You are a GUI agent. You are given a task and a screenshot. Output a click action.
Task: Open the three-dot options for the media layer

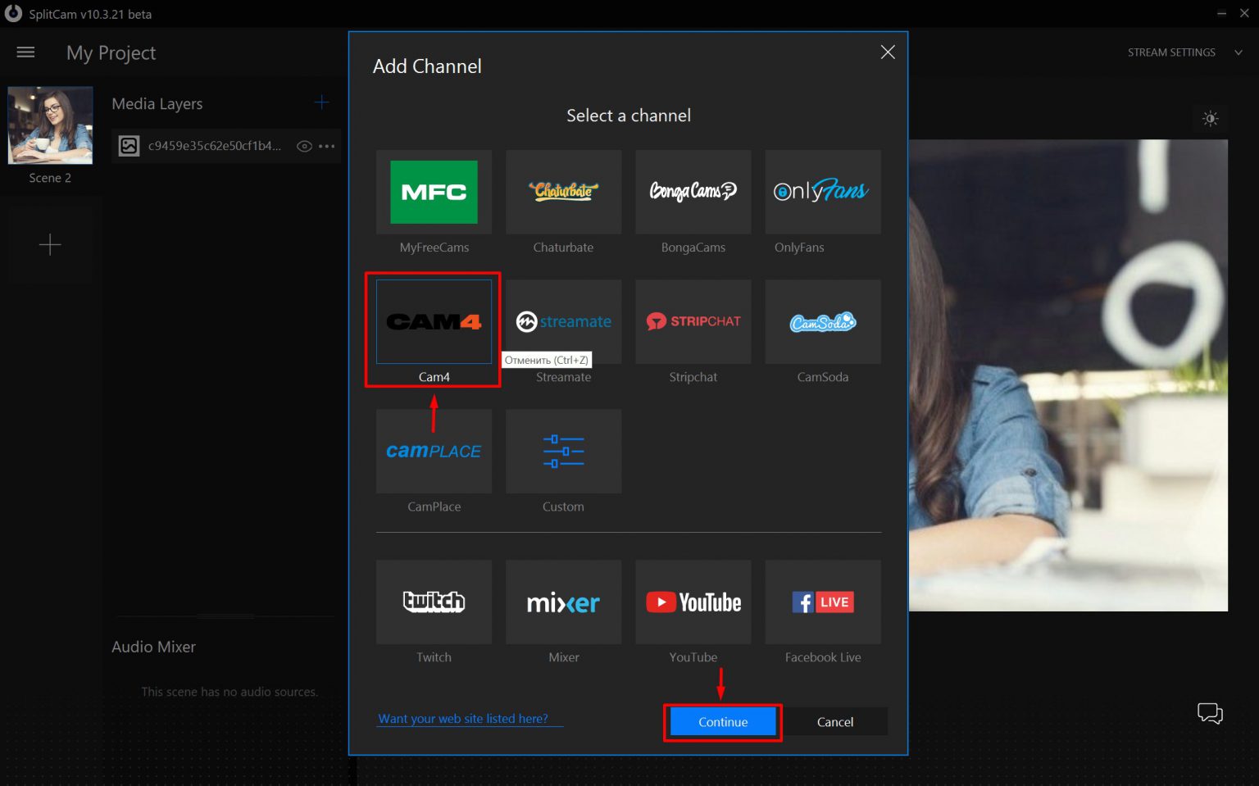click(x=327, y=147)
